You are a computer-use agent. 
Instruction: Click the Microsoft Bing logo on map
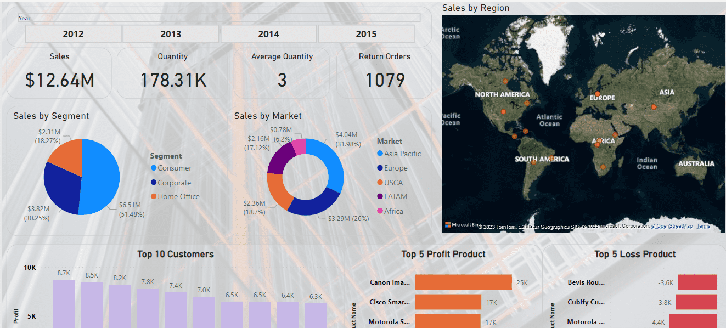[460, 225]
